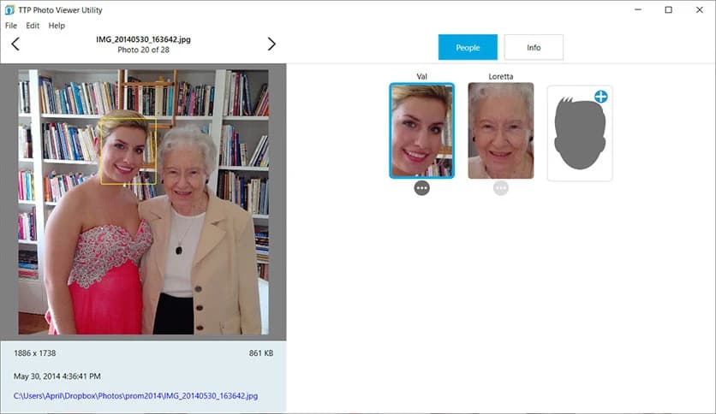Image resolution: width=716 pixels, height=414 pixels.
Task: Click the 'Photo 20 of 28' counter
Action: [x=143, y=50]
